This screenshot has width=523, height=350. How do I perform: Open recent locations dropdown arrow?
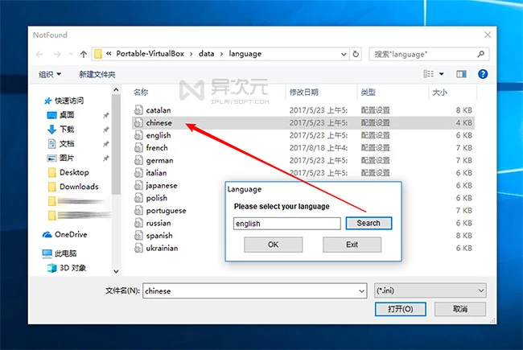(x=71, y=54)
